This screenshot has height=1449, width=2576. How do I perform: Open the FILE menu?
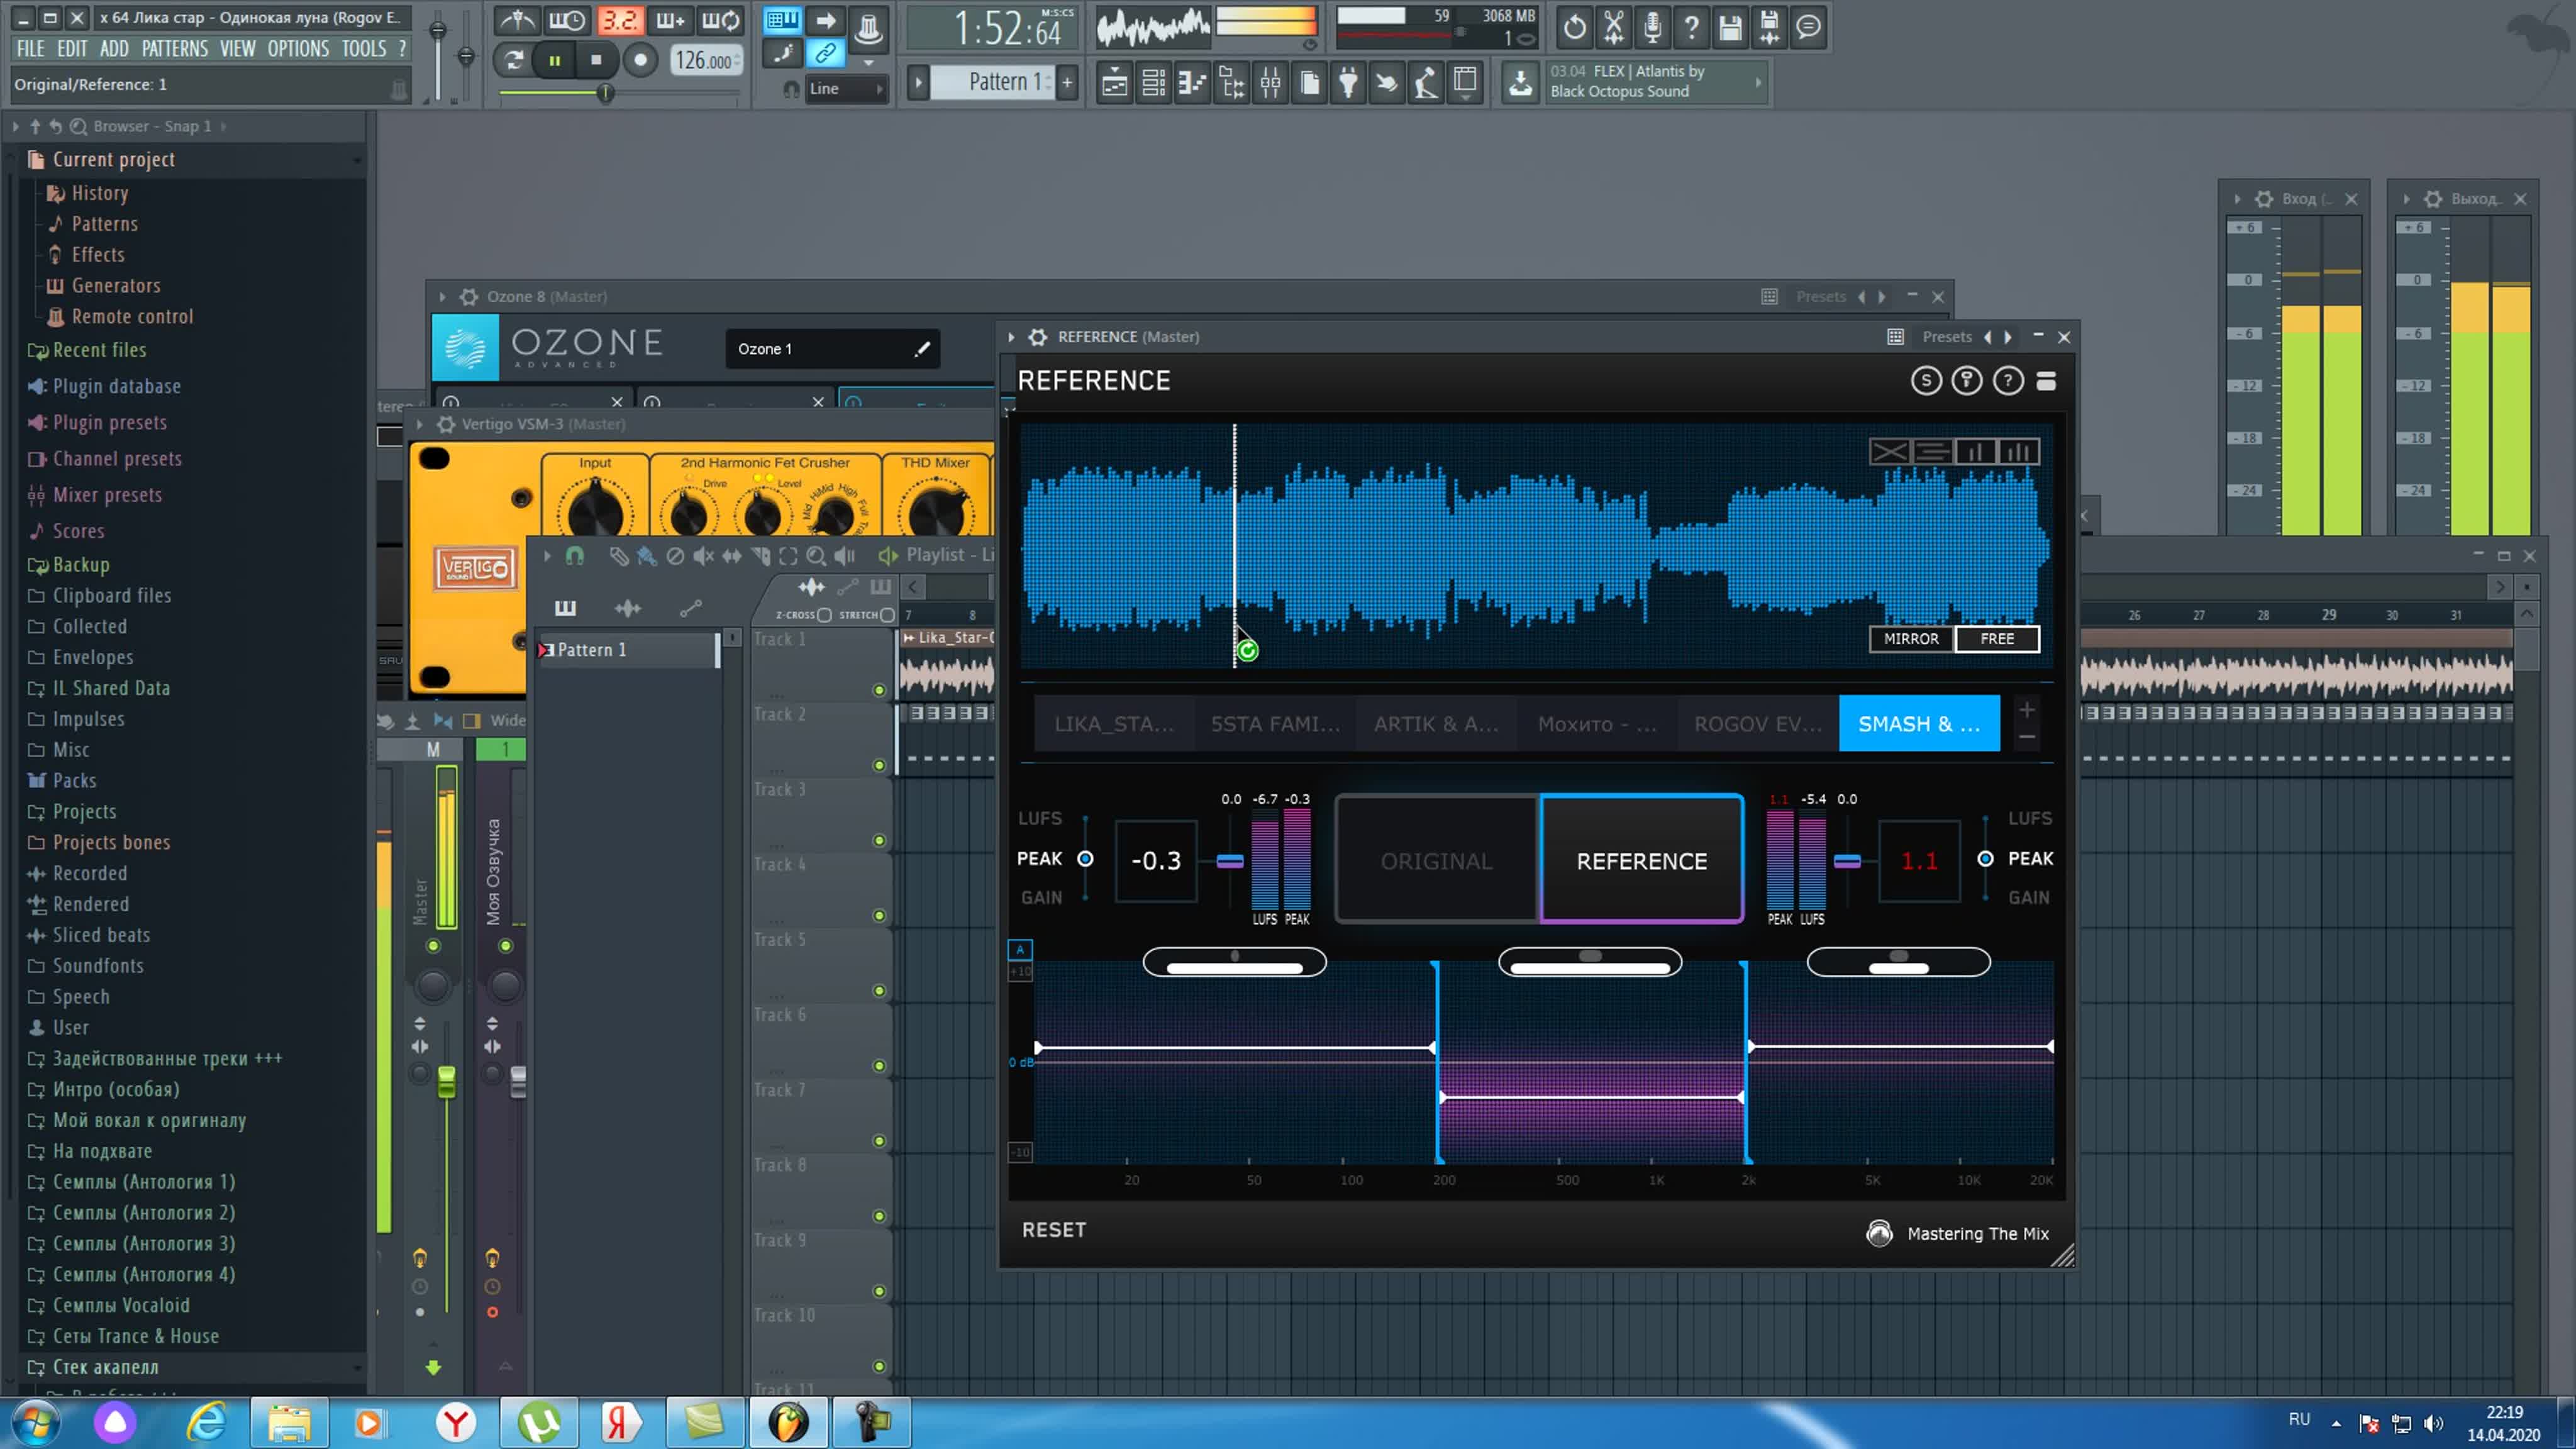(x=30, y=49)
